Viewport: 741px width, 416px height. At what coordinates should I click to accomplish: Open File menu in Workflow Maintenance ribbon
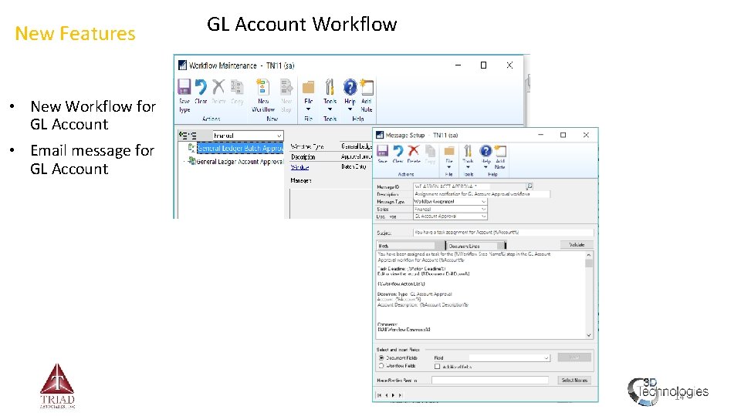point(309,96)
